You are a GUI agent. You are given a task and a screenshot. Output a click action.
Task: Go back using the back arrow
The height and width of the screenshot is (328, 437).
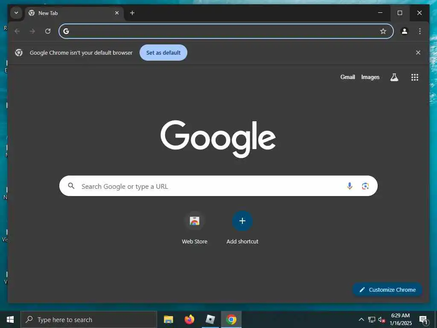[x=17, y=31]
